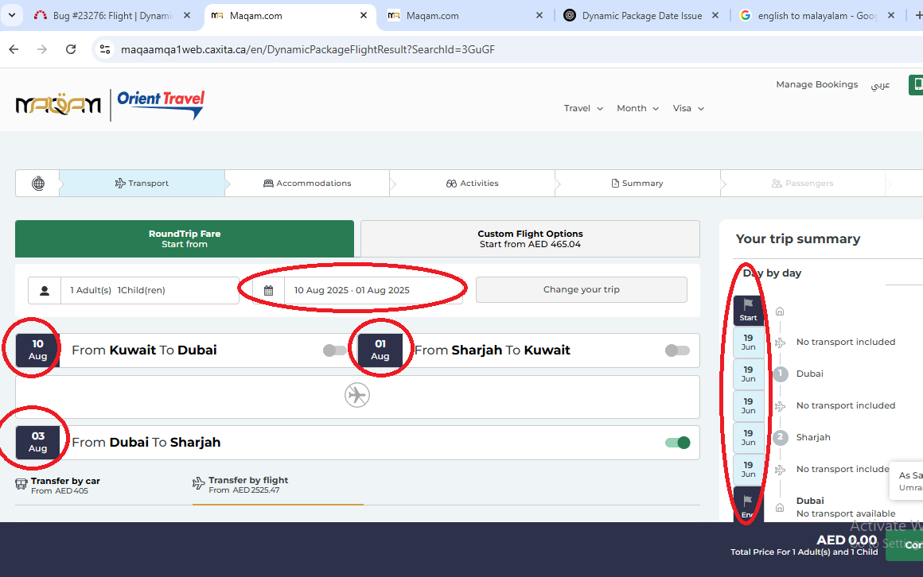Screen dimensions: 923x577
Task: Click the Start flag in trip summary
Action: 748,309
